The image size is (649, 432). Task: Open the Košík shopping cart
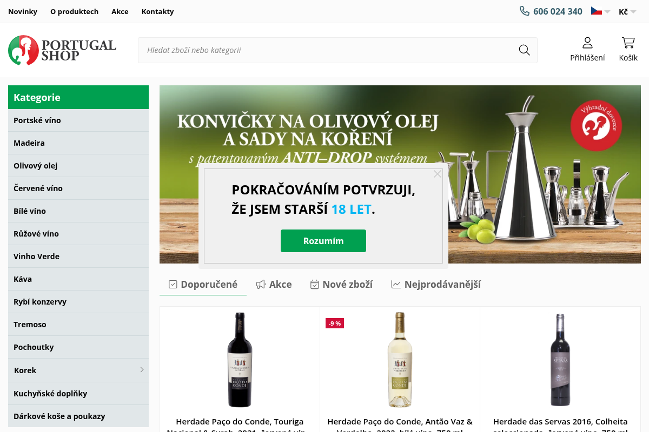coord(628,49)
